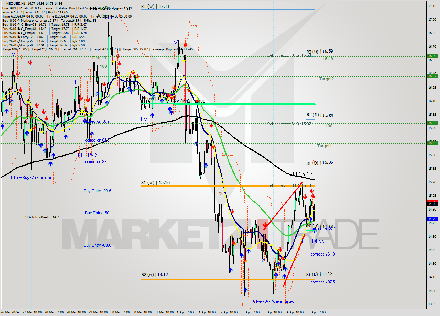
Task: Select the R3 (D) | 16.59 label
Action: tap(320, 52)
